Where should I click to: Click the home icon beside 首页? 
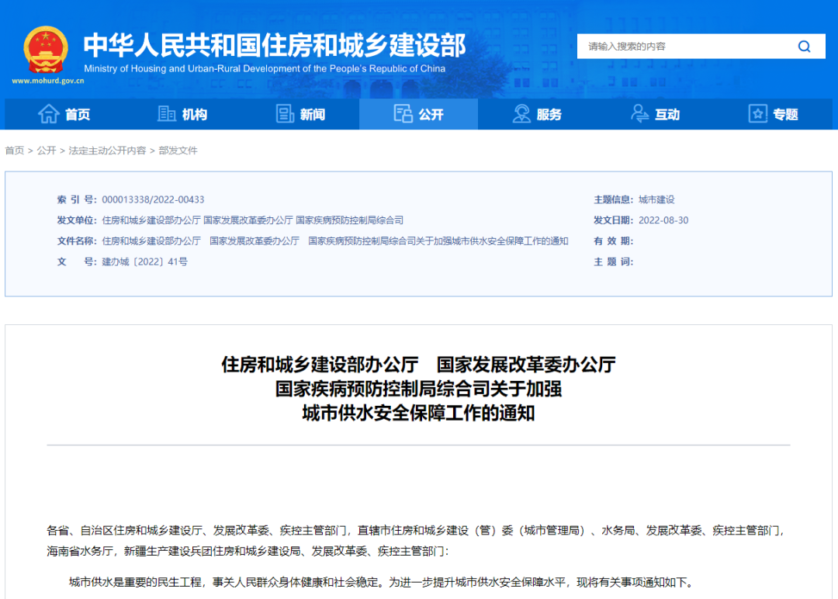click(x=49, y=114)
